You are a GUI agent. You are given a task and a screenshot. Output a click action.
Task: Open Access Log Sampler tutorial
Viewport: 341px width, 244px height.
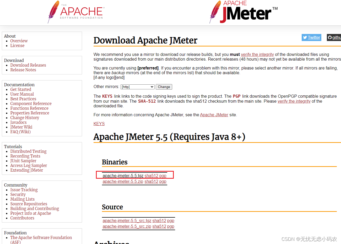(29, 165)
